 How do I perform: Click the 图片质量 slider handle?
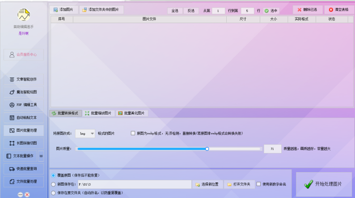point(207,149)
